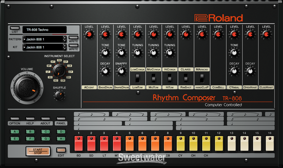Screen dimensions: 283x168
Task: Open the Pattern dropdown showing Jackin 808 1
Action: pyautogui.click(x=42, y=39)
